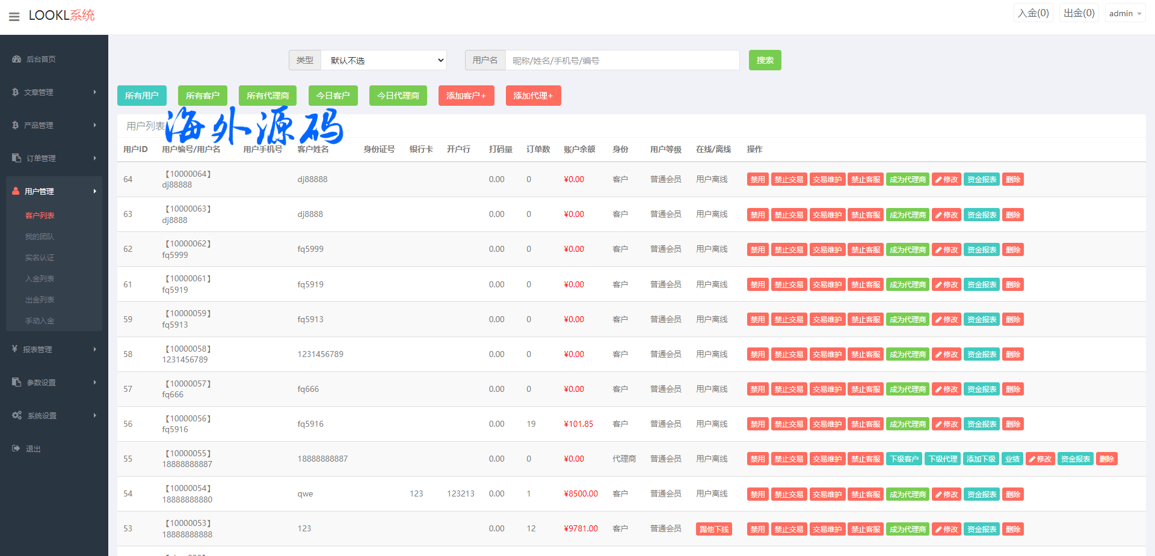Image resolution: width=1155 pixels, height=556 pixels.
Task: Click 踢他下线 for user 53
Action: [713, 530]
